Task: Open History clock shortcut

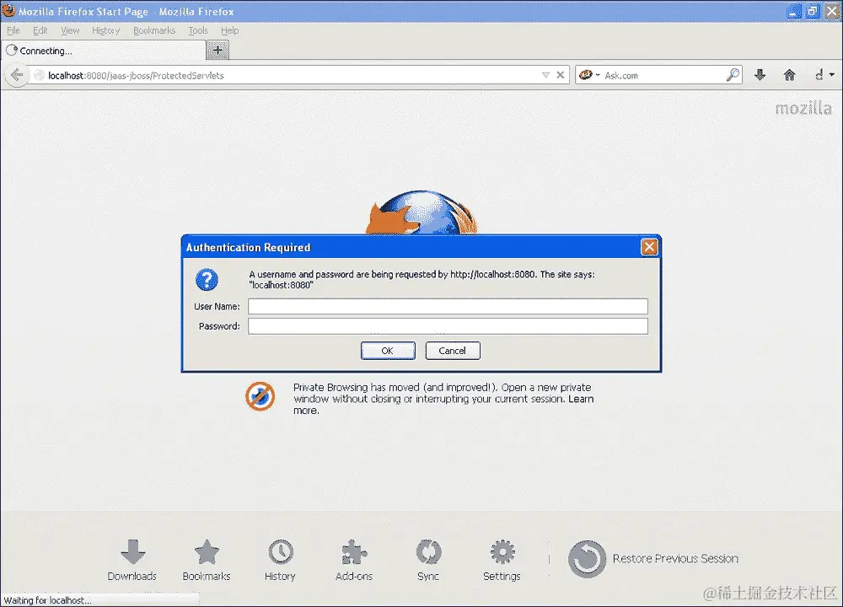Action: (280, 561)
